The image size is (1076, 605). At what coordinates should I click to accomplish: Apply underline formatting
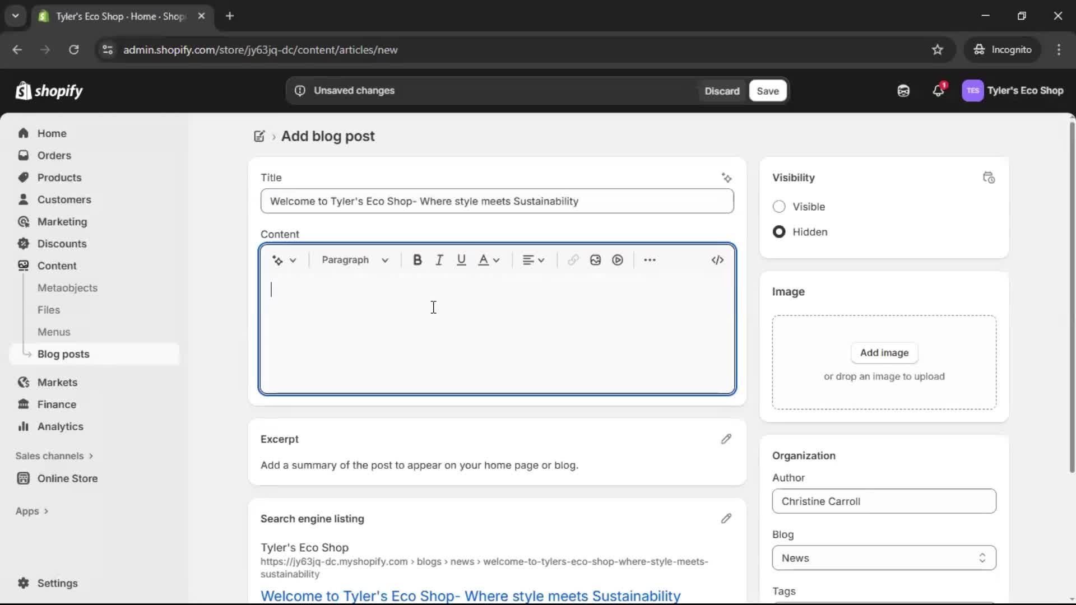(x=461, y=260)
